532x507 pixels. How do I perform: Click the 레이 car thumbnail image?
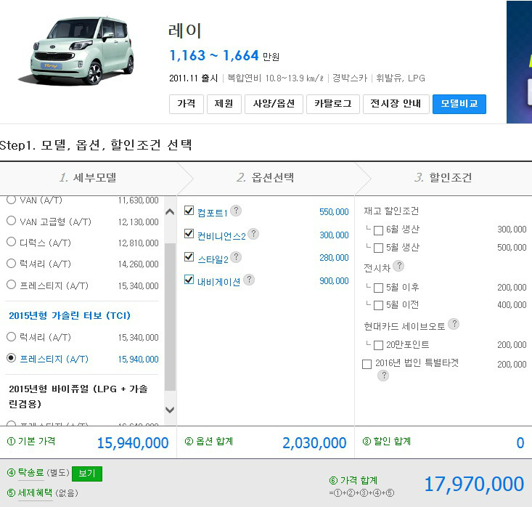tap(77, 50)
